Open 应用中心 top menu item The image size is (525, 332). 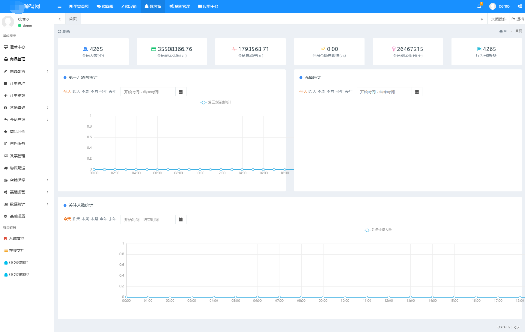point(208,6)
